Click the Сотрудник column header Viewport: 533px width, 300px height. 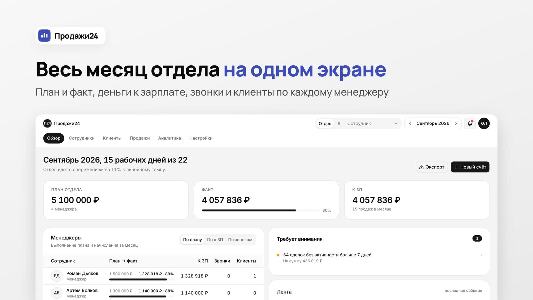point(63,261)
